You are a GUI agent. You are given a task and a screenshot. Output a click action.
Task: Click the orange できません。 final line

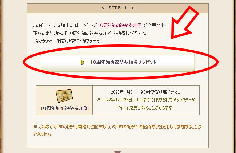43,134
